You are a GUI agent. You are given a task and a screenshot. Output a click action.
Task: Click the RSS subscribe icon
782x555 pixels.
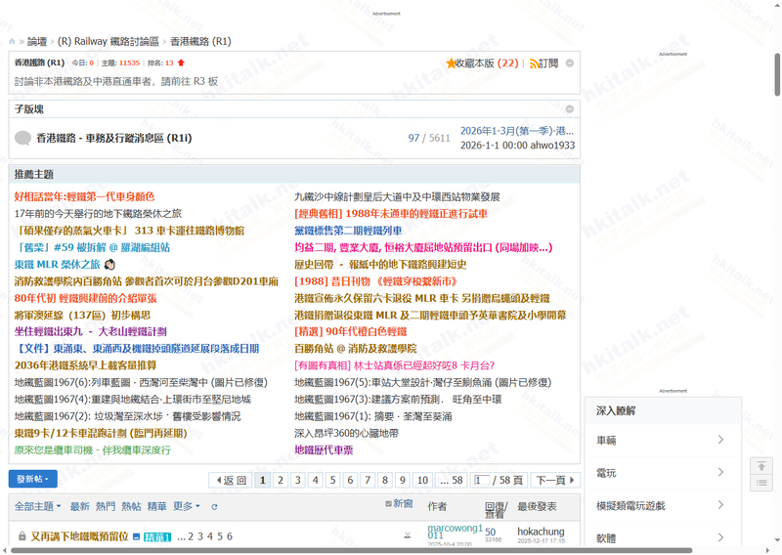534,64
